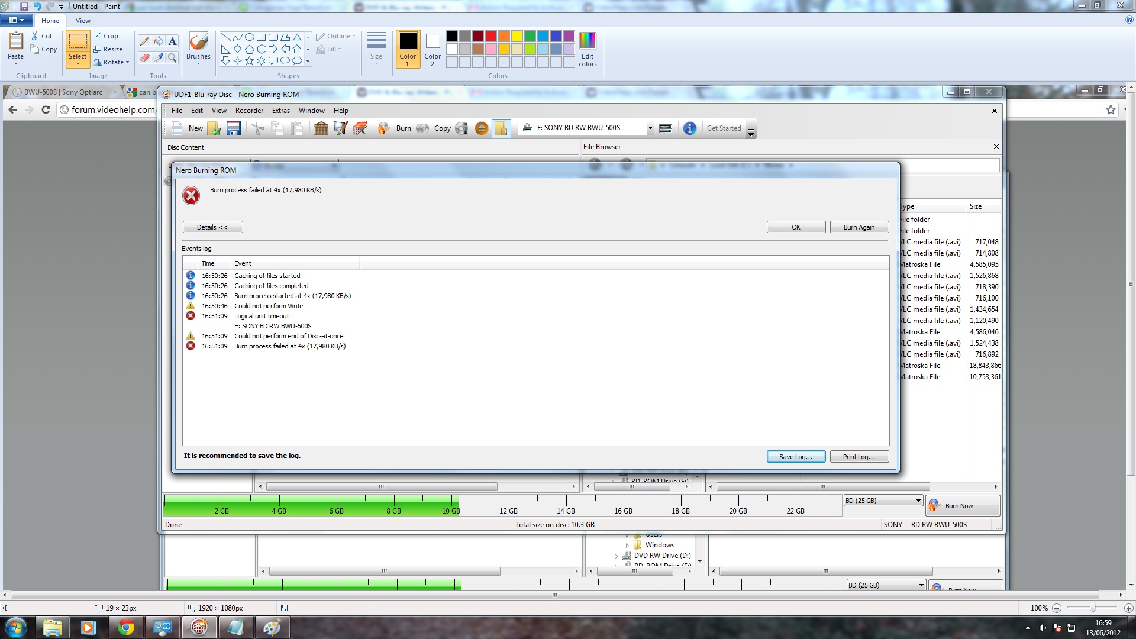Click the Save compilation floppy icon

click(234, 128)
